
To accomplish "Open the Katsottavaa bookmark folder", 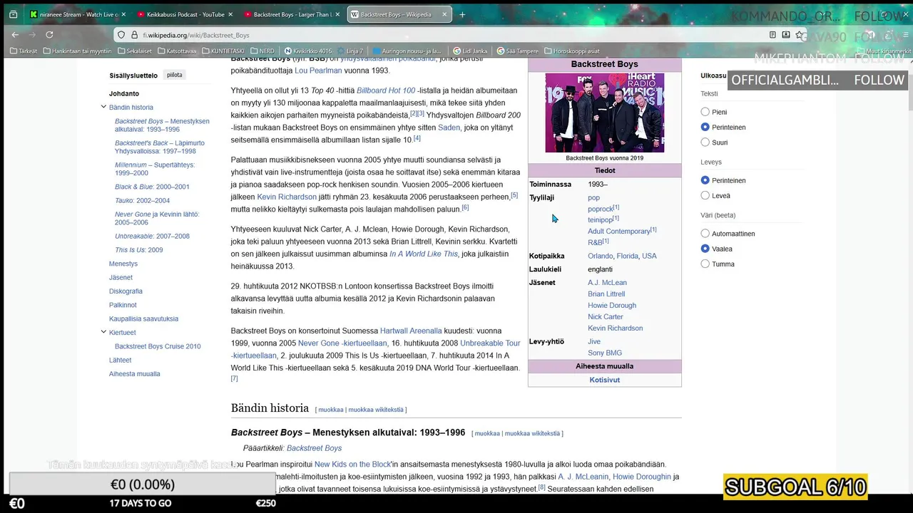I will 176,51.
